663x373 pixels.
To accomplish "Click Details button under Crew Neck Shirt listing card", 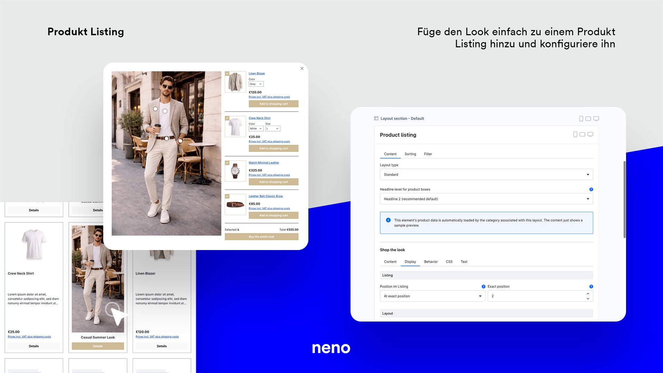I will pos(34,346).
